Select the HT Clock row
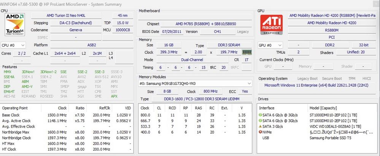380x156 pixels. [x=67, y=149]
